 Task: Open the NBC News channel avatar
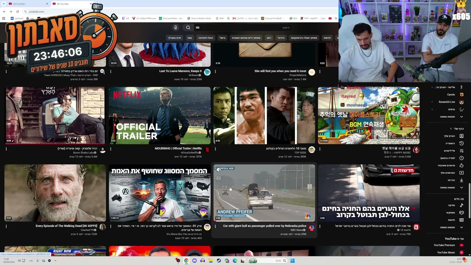(312, 227)
